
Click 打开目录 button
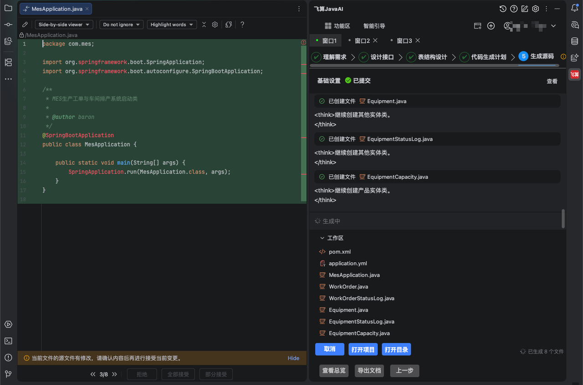tap(396, 350)
